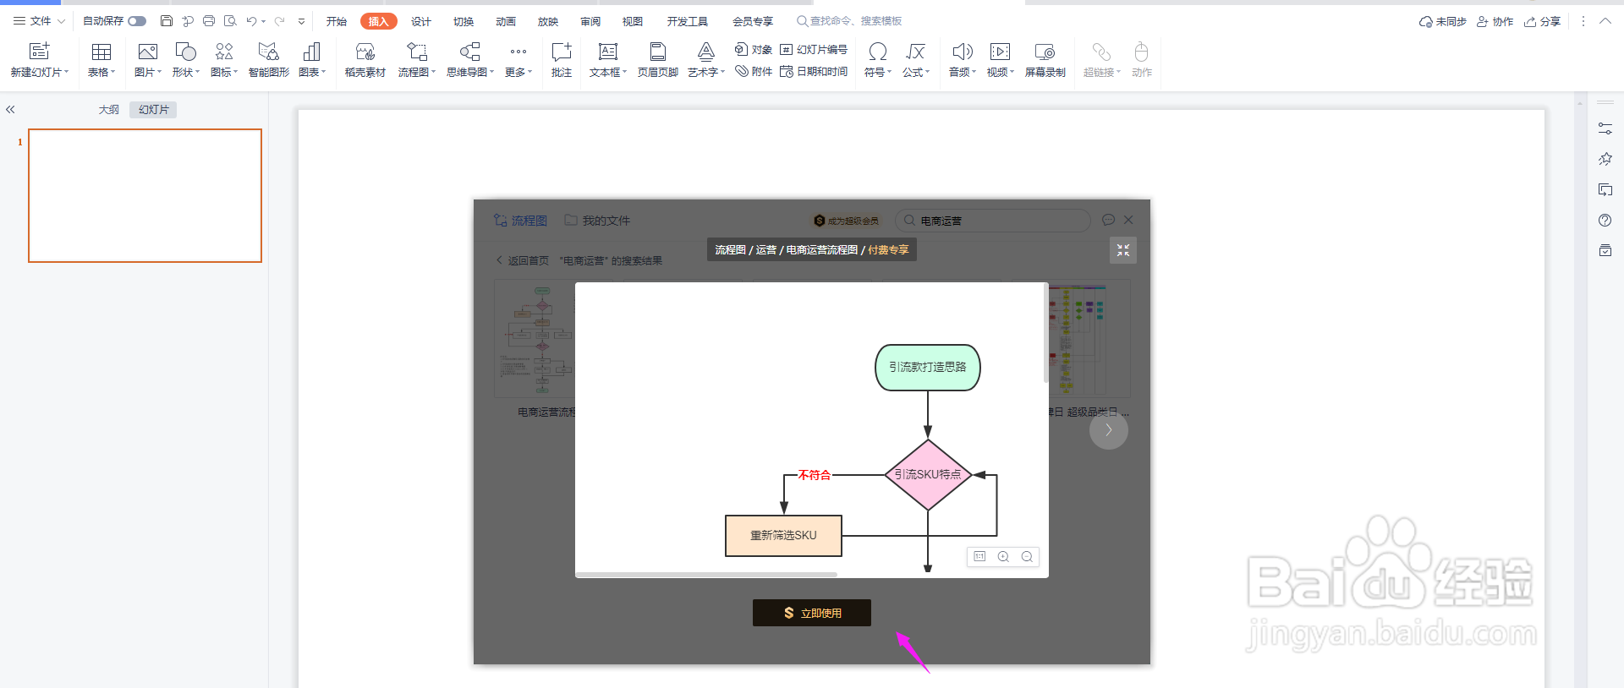This screenshot has height=688, width=1624.
Task: Click the 幻灯片编号 slide number button
Action: pos(814,49)
